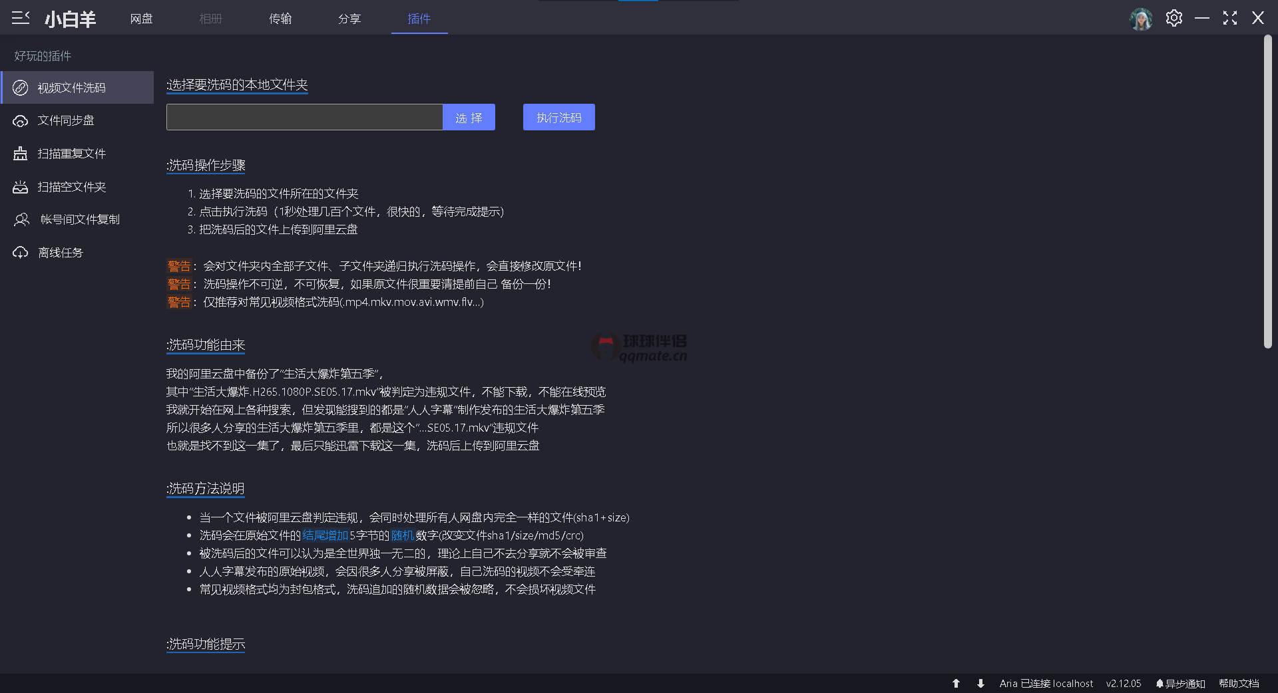1278x693 pixels.
Task: Open the settings gear icon
Action: point(1173,18)
